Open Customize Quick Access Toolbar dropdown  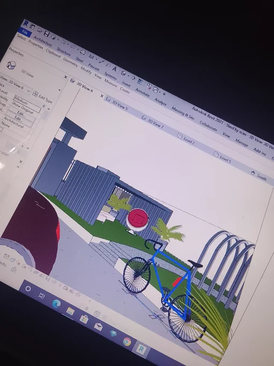coord(164,94)
